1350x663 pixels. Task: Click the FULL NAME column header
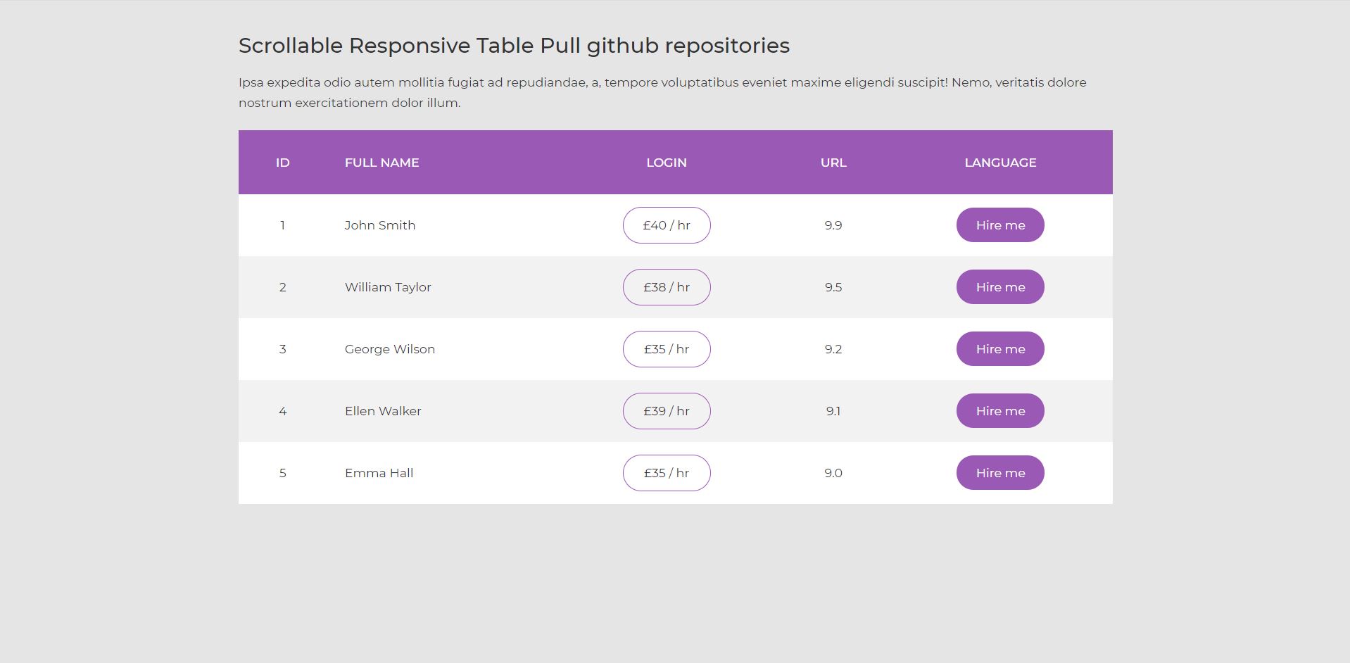tap(381, 163)
